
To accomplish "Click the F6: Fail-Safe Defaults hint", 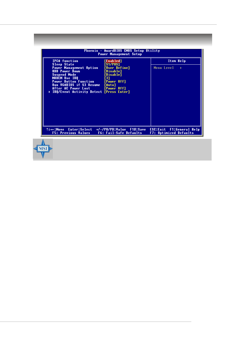I will pos(120,133).
